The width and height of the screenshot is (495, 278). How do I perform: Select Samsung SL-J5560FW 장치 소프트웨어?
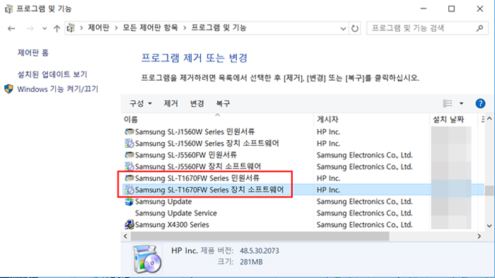point(198,166)
